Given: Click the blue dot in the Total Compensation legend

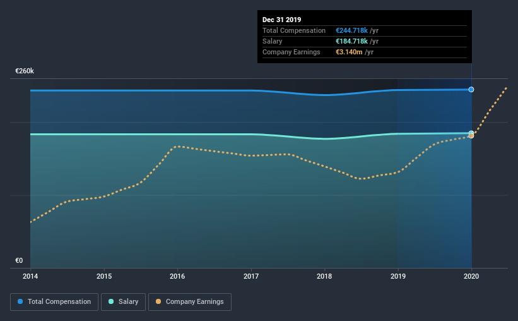Looking at the screenshot, I should 20,301.
